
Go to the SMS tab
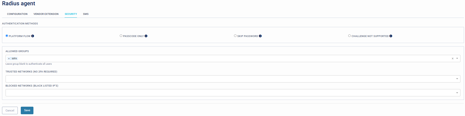tap(86, 14)
